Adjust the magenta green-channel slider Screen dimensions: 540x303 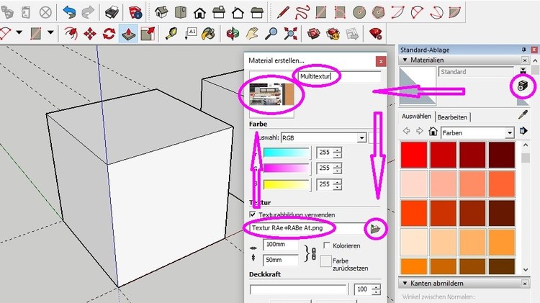[287, 168]
